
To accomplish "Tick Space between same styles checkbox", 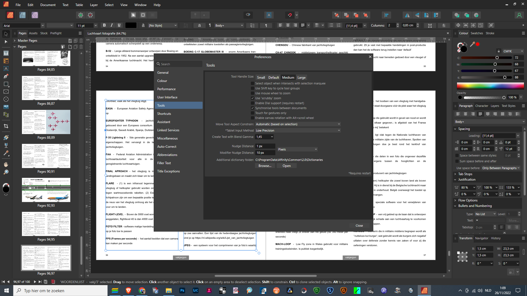I will [457, 155].
